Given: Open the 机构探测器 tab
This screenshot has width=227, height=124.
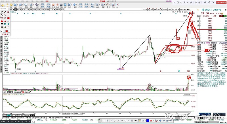Looking at the screenshot, I should (x=17, y=92).
